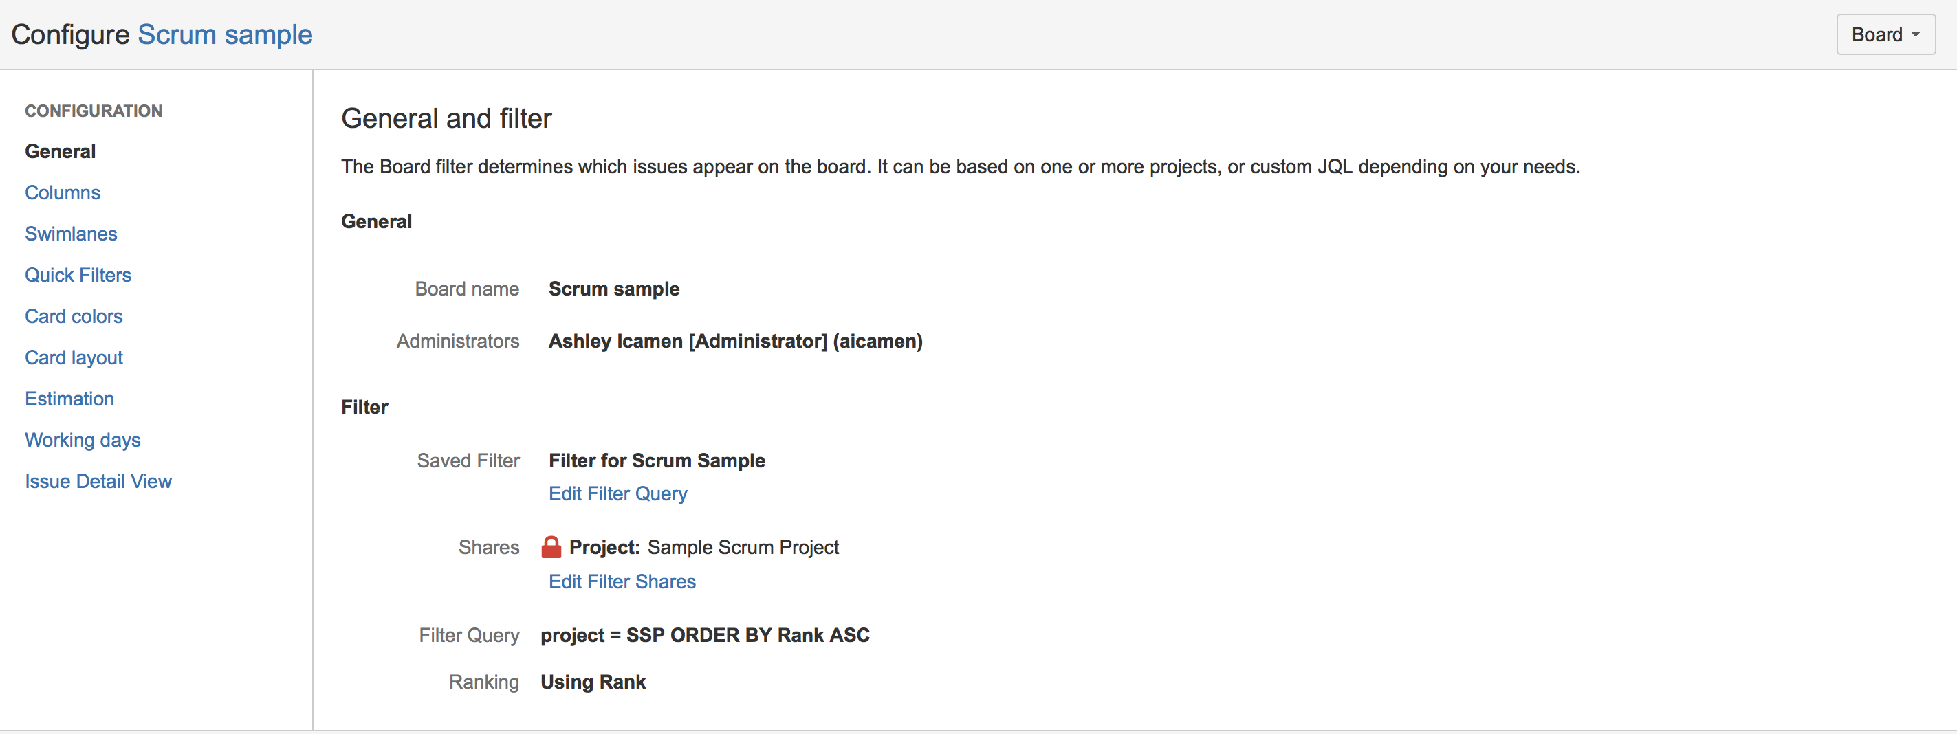This screenshot has height=734, width=1957.
Task: Open the Scrum sample board link
Action: [225, 35]
